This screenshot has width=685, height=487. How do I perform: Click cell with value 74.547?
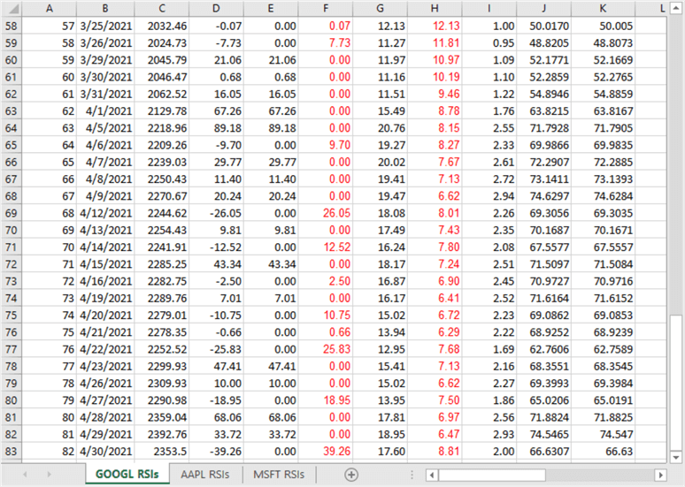[x=603, y=434]
